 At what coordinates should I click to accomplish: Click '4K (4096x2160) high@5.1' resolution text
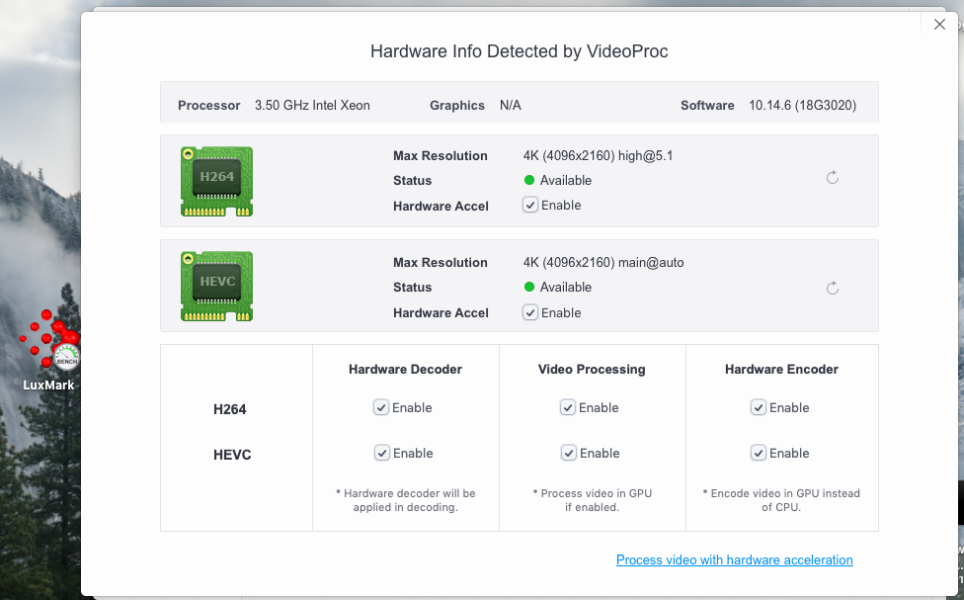click(x=598, y=156)
